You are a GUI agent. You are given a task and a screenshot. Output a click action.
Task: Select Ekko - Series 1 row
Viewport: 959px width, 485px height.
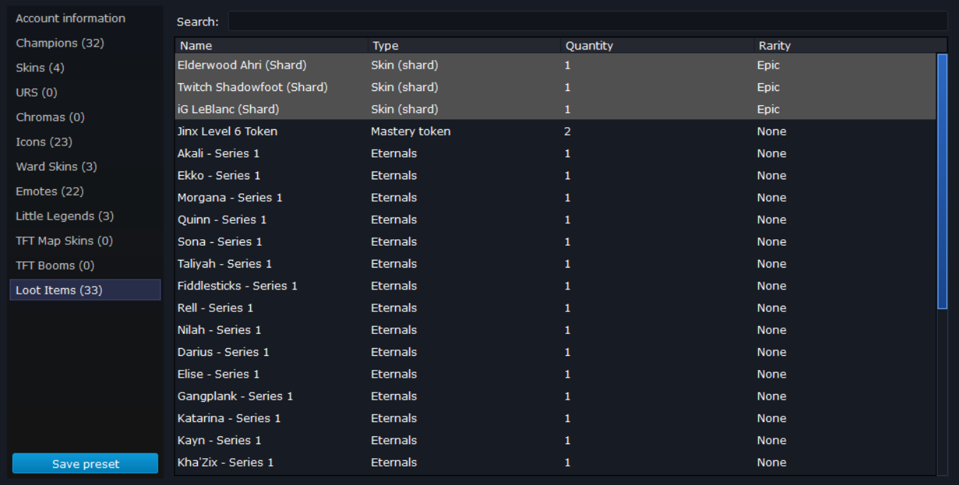click(555, 176)
